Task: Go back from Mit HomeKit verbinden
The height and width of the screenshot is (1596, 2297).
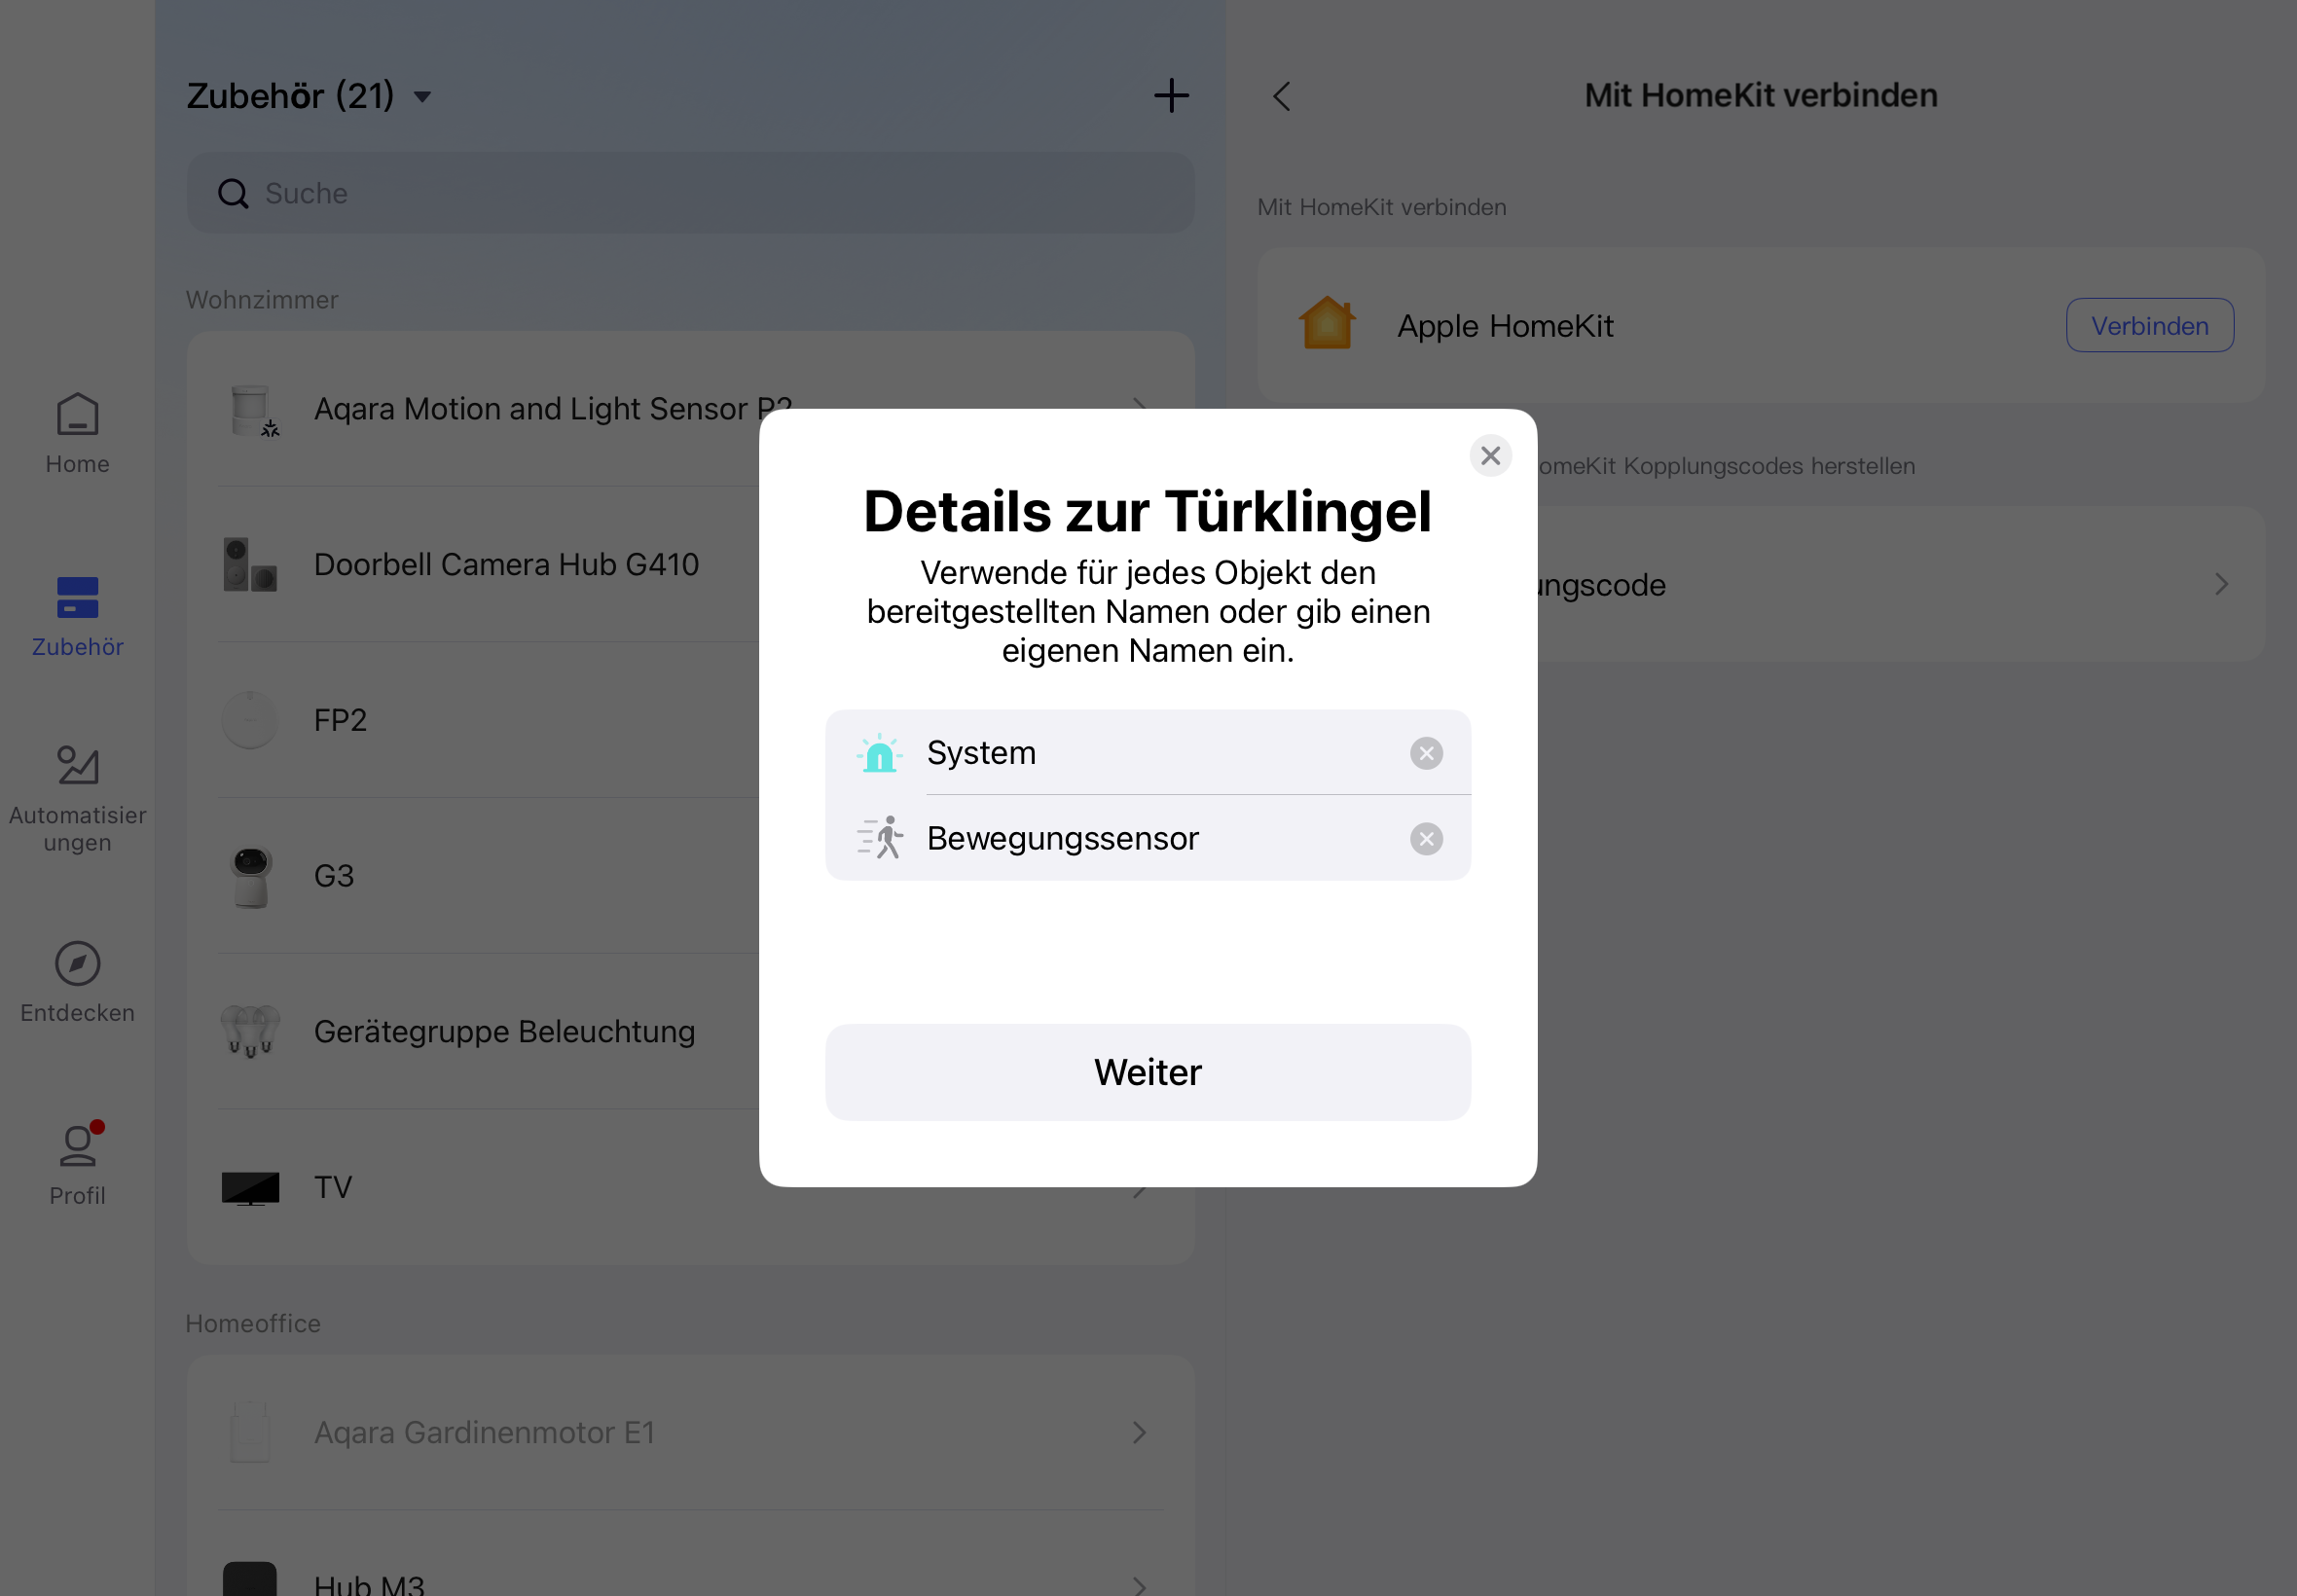Action: 1281,96
